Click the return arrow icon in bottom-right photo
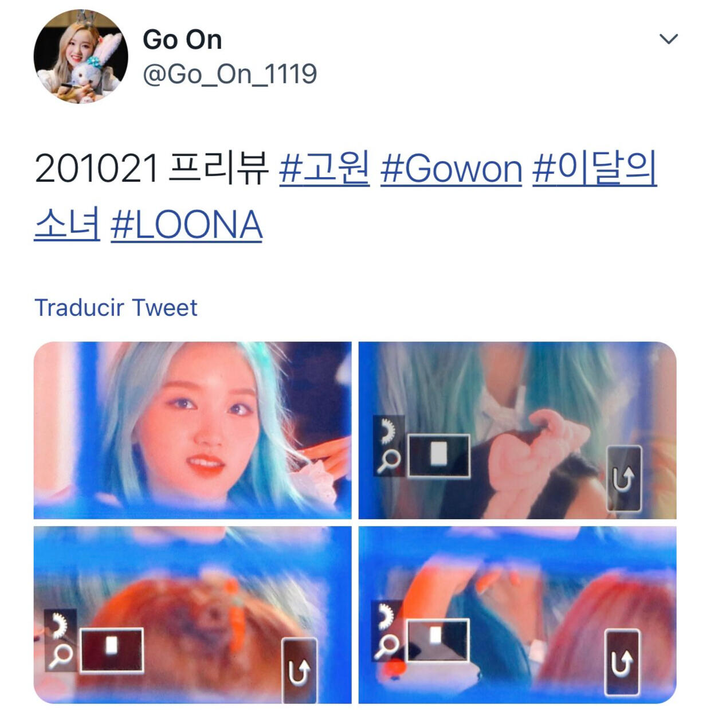Screen dimensions: 710x710 (622, 663)
